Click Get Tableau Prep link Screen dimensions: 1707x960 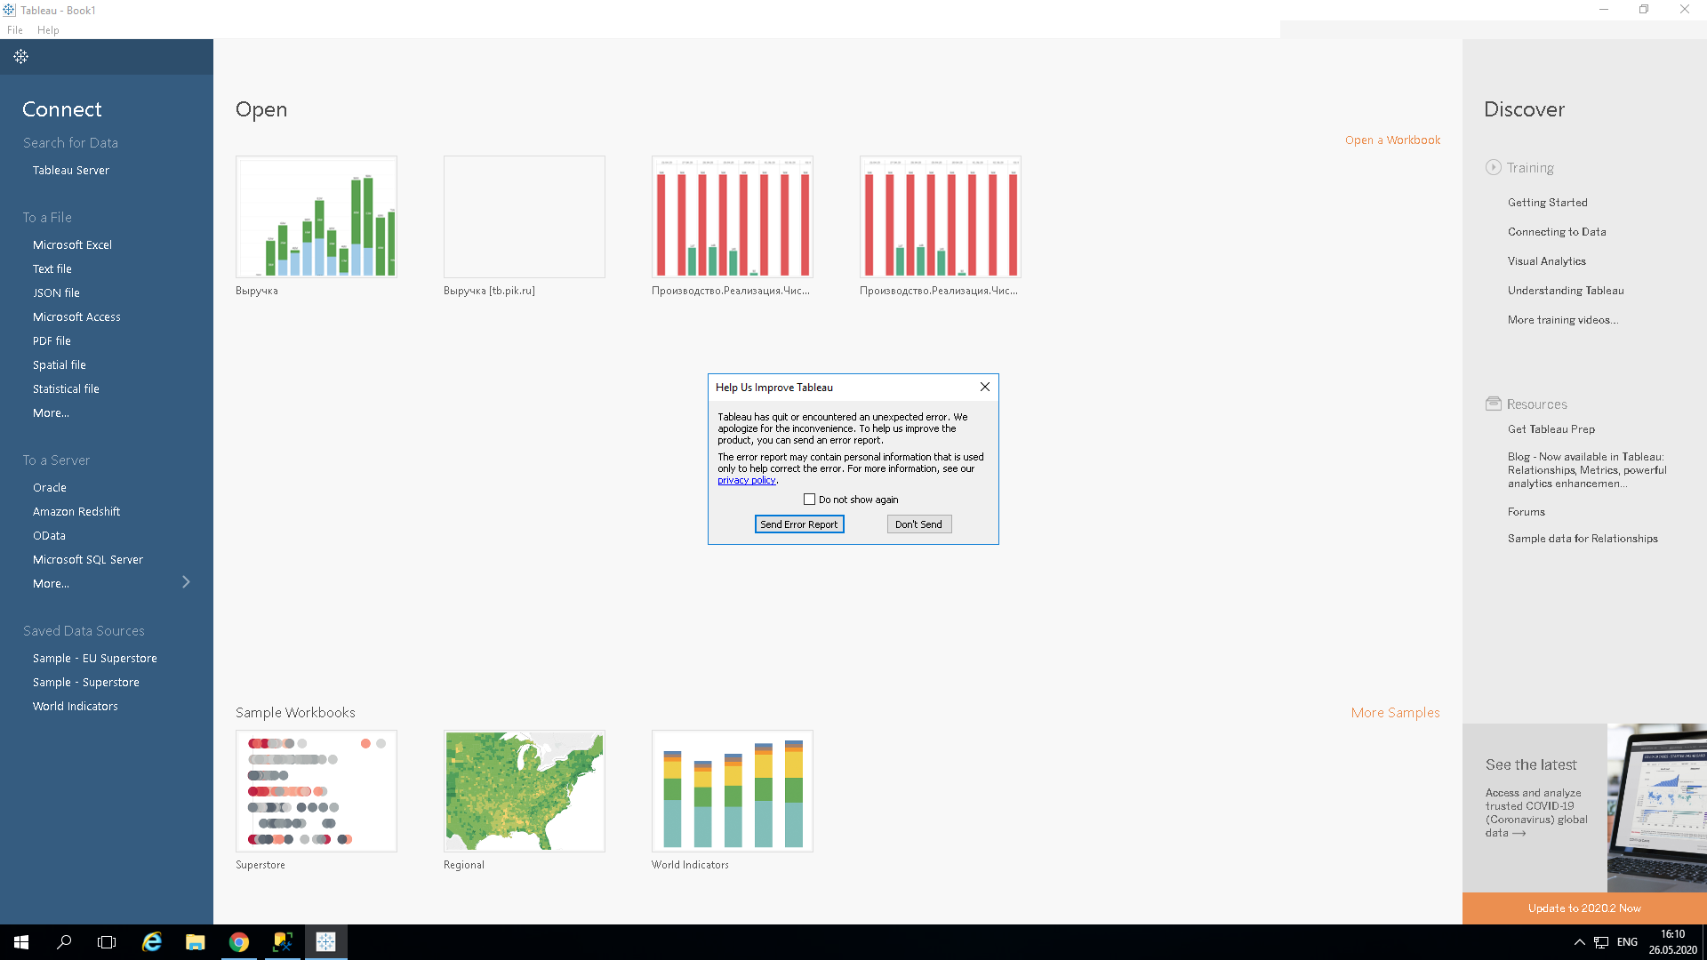tap(1551, 429)
